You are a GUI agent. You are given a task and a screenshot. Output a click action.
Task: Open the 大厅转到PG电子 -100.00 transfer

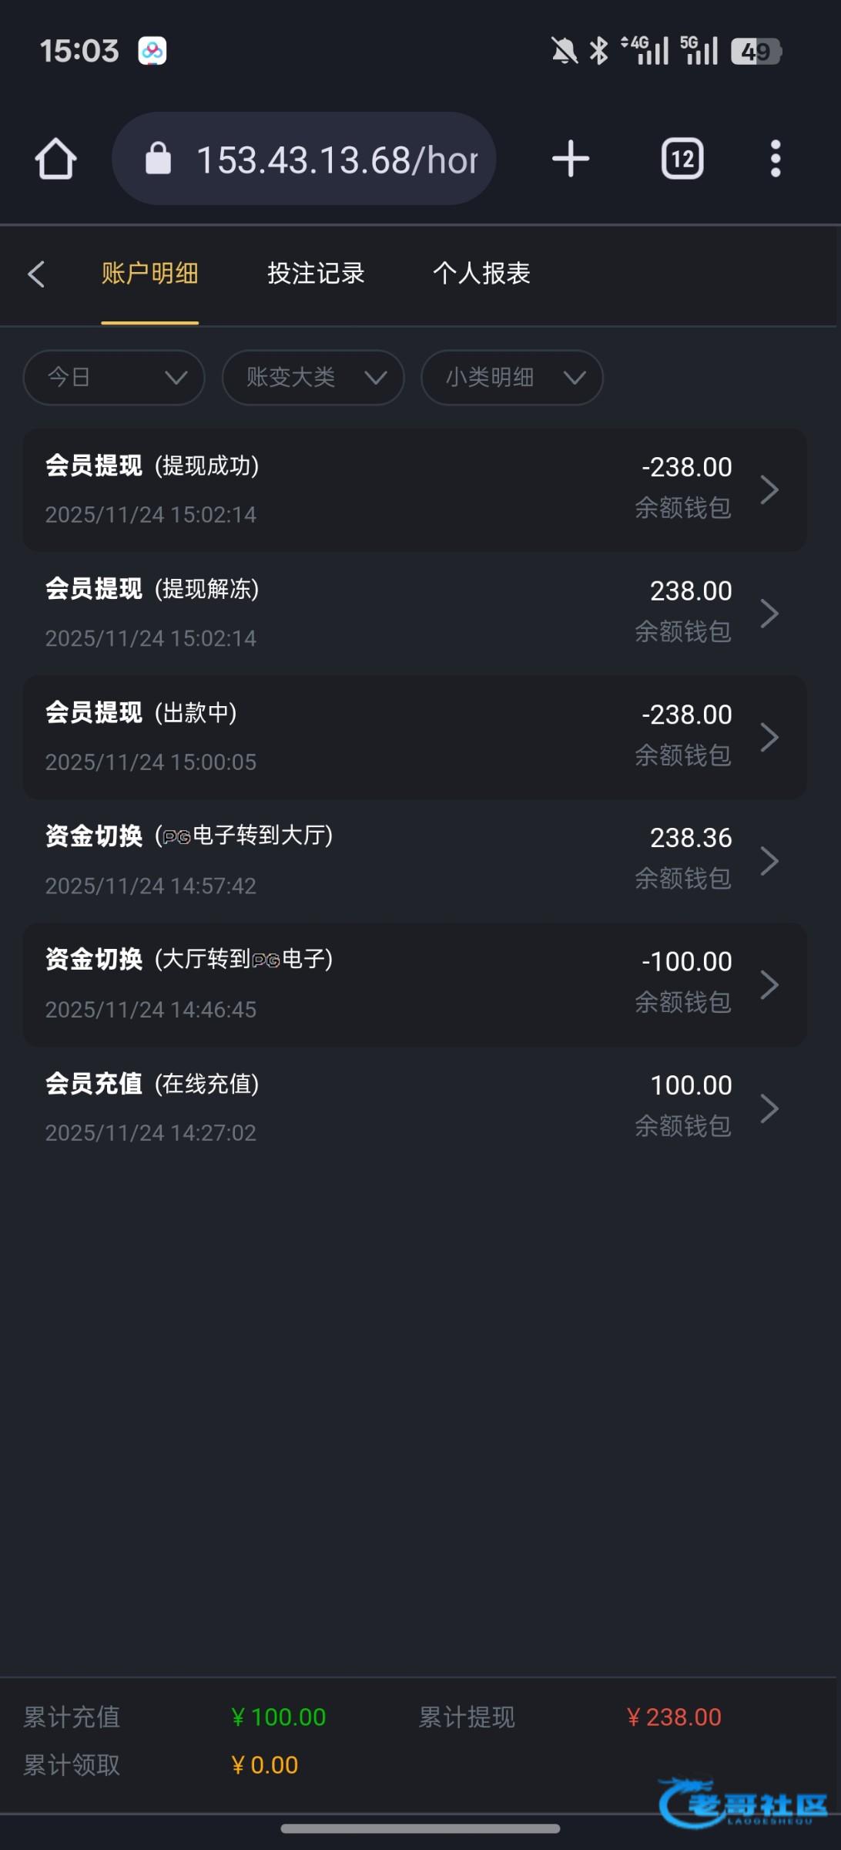[414, 984]
